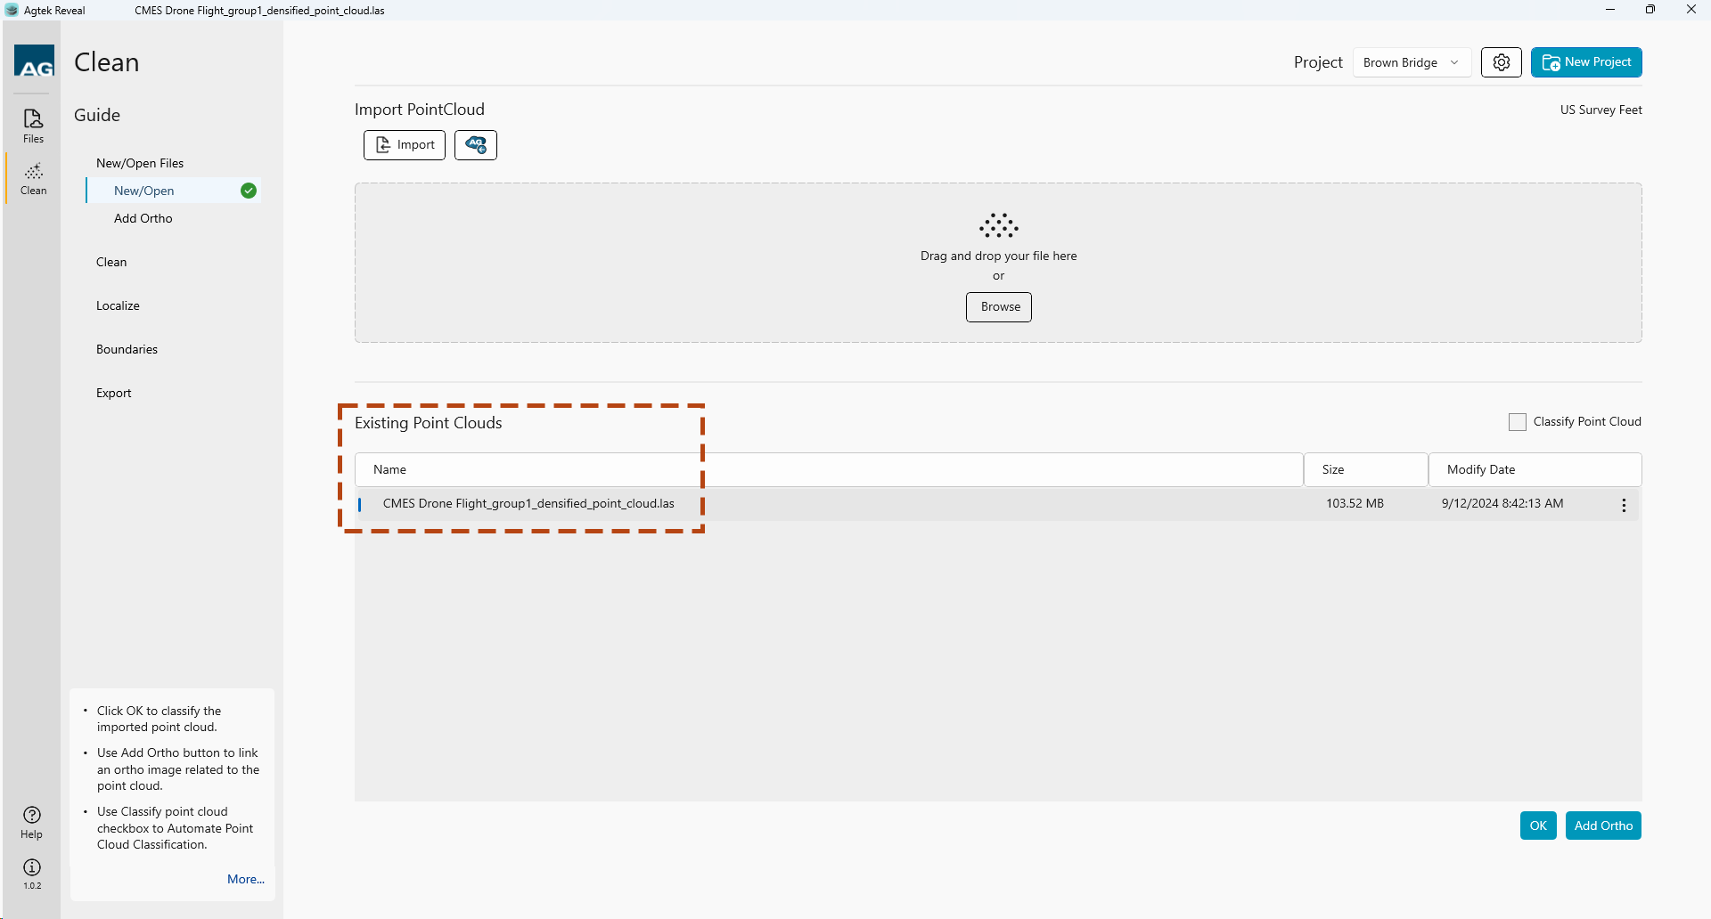
Task: Create a New Project
Action: [1586, 62]
